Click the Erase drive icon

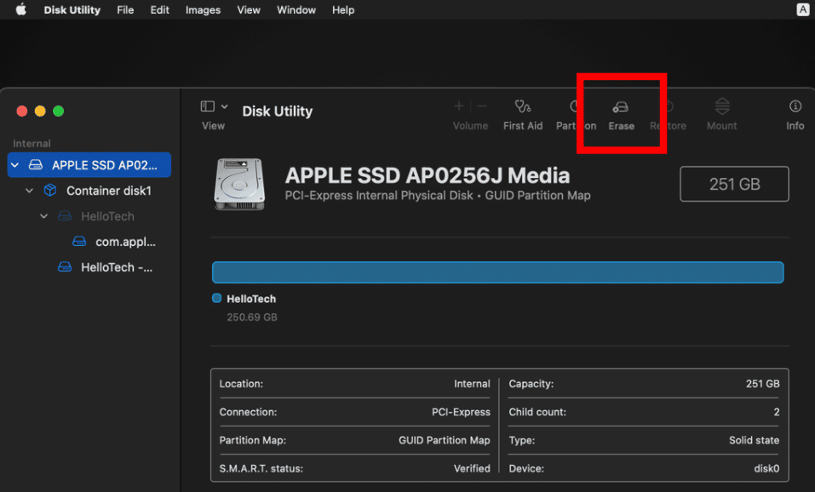(621, 107)
